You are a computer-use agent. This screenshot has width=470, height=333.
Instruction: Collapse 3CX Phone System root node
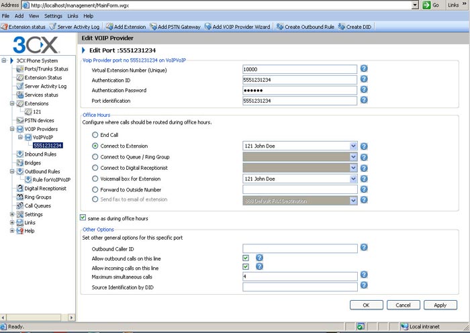(x=3, y=60)
